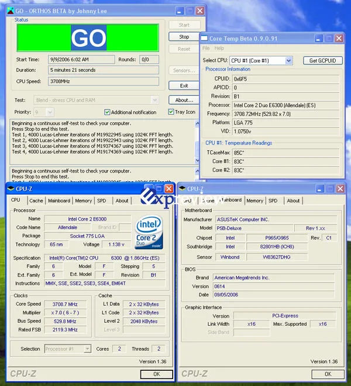Image resolution: width=351 pixels, height=386 pixels.
Task: Click the About... button in ORTHOS
Action: (184, 100)
